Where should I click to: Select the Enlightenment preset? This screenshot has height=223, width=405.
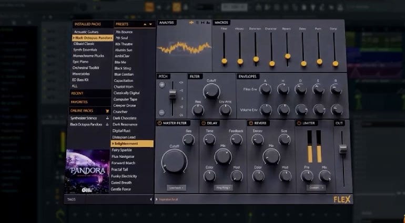[x=132, y=144]
